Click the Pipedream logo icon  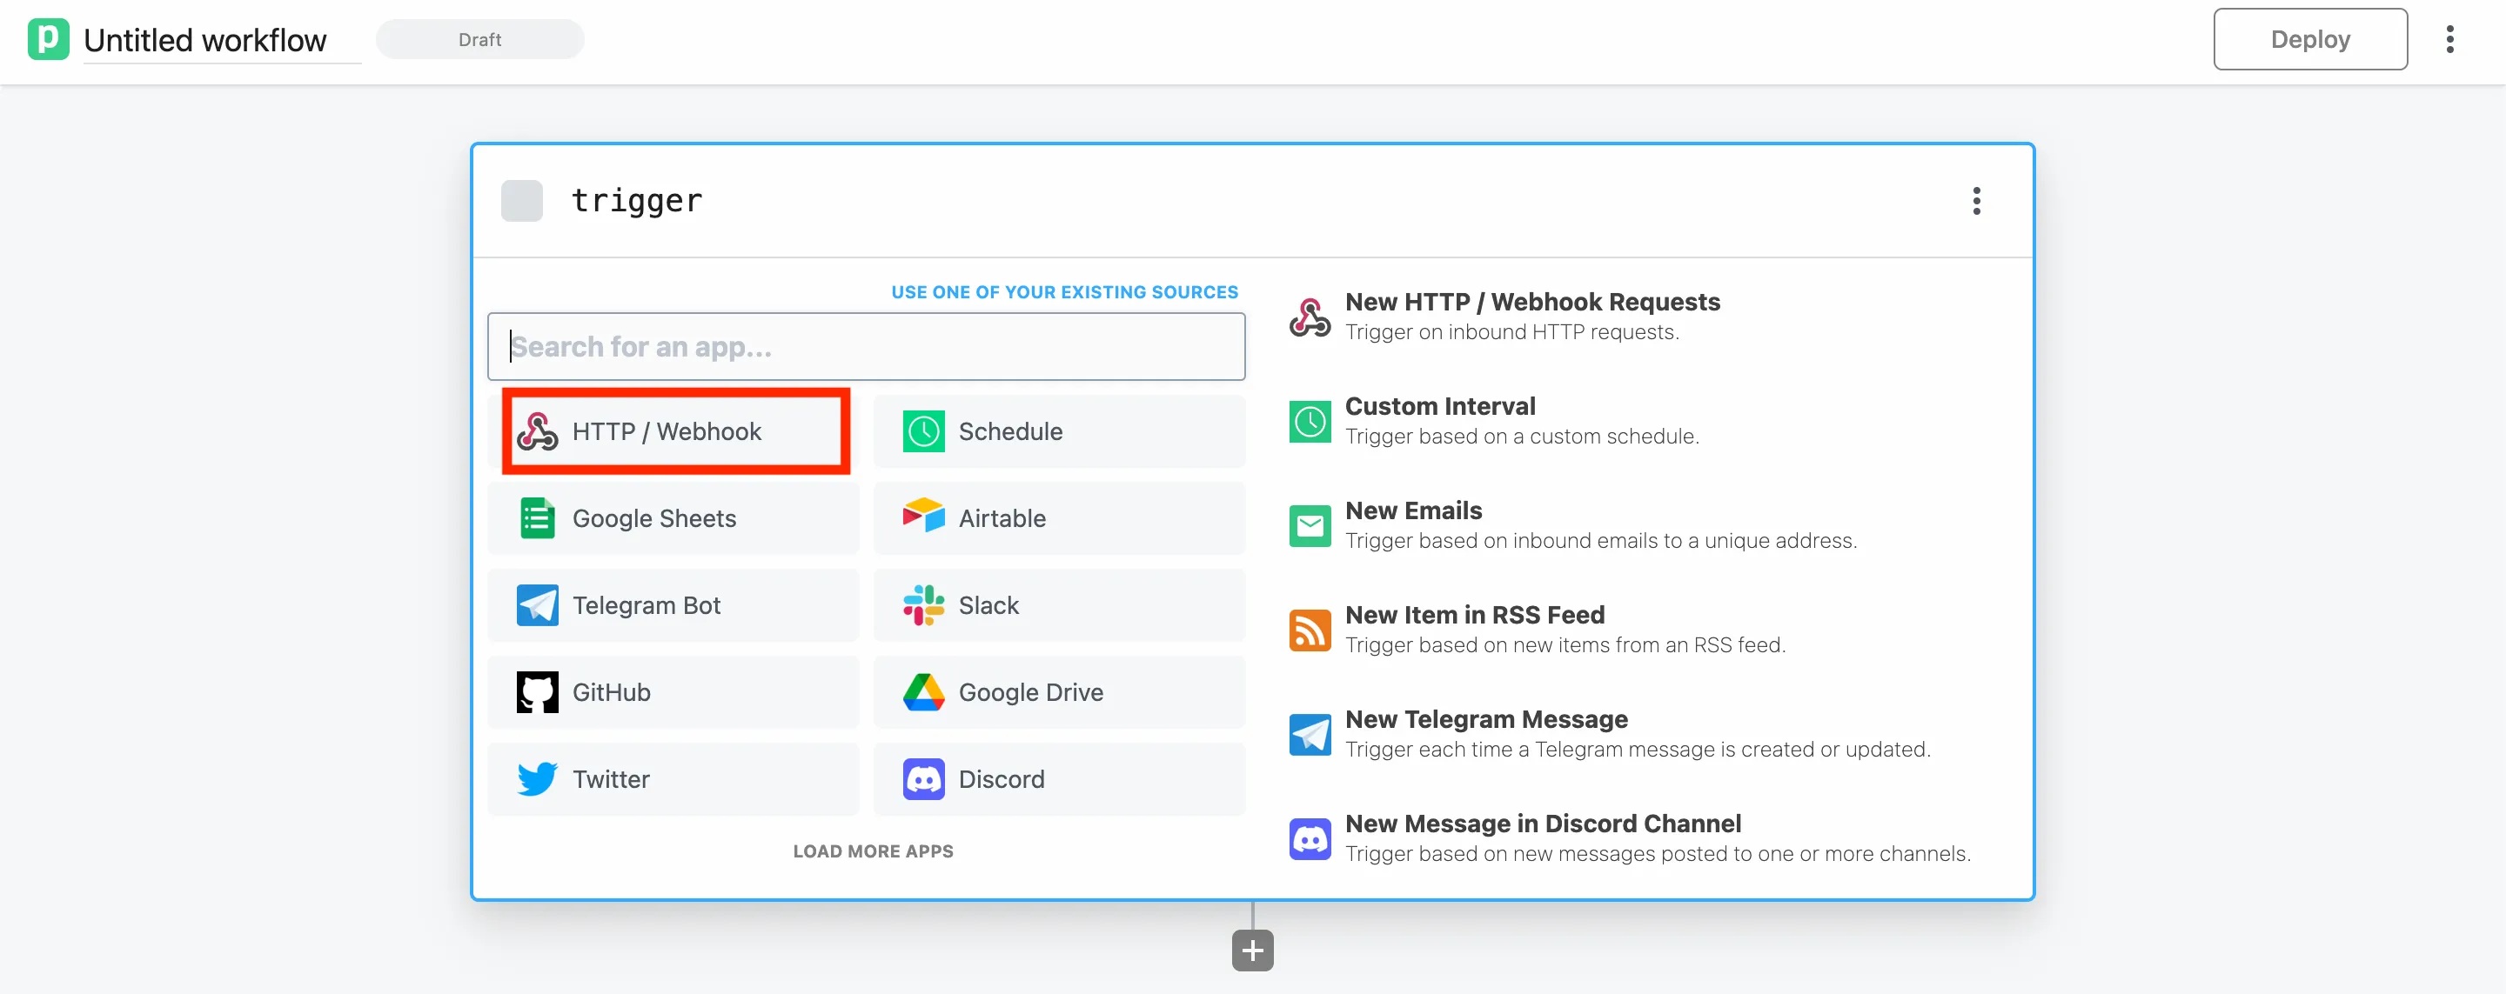(x=49, y=39)
